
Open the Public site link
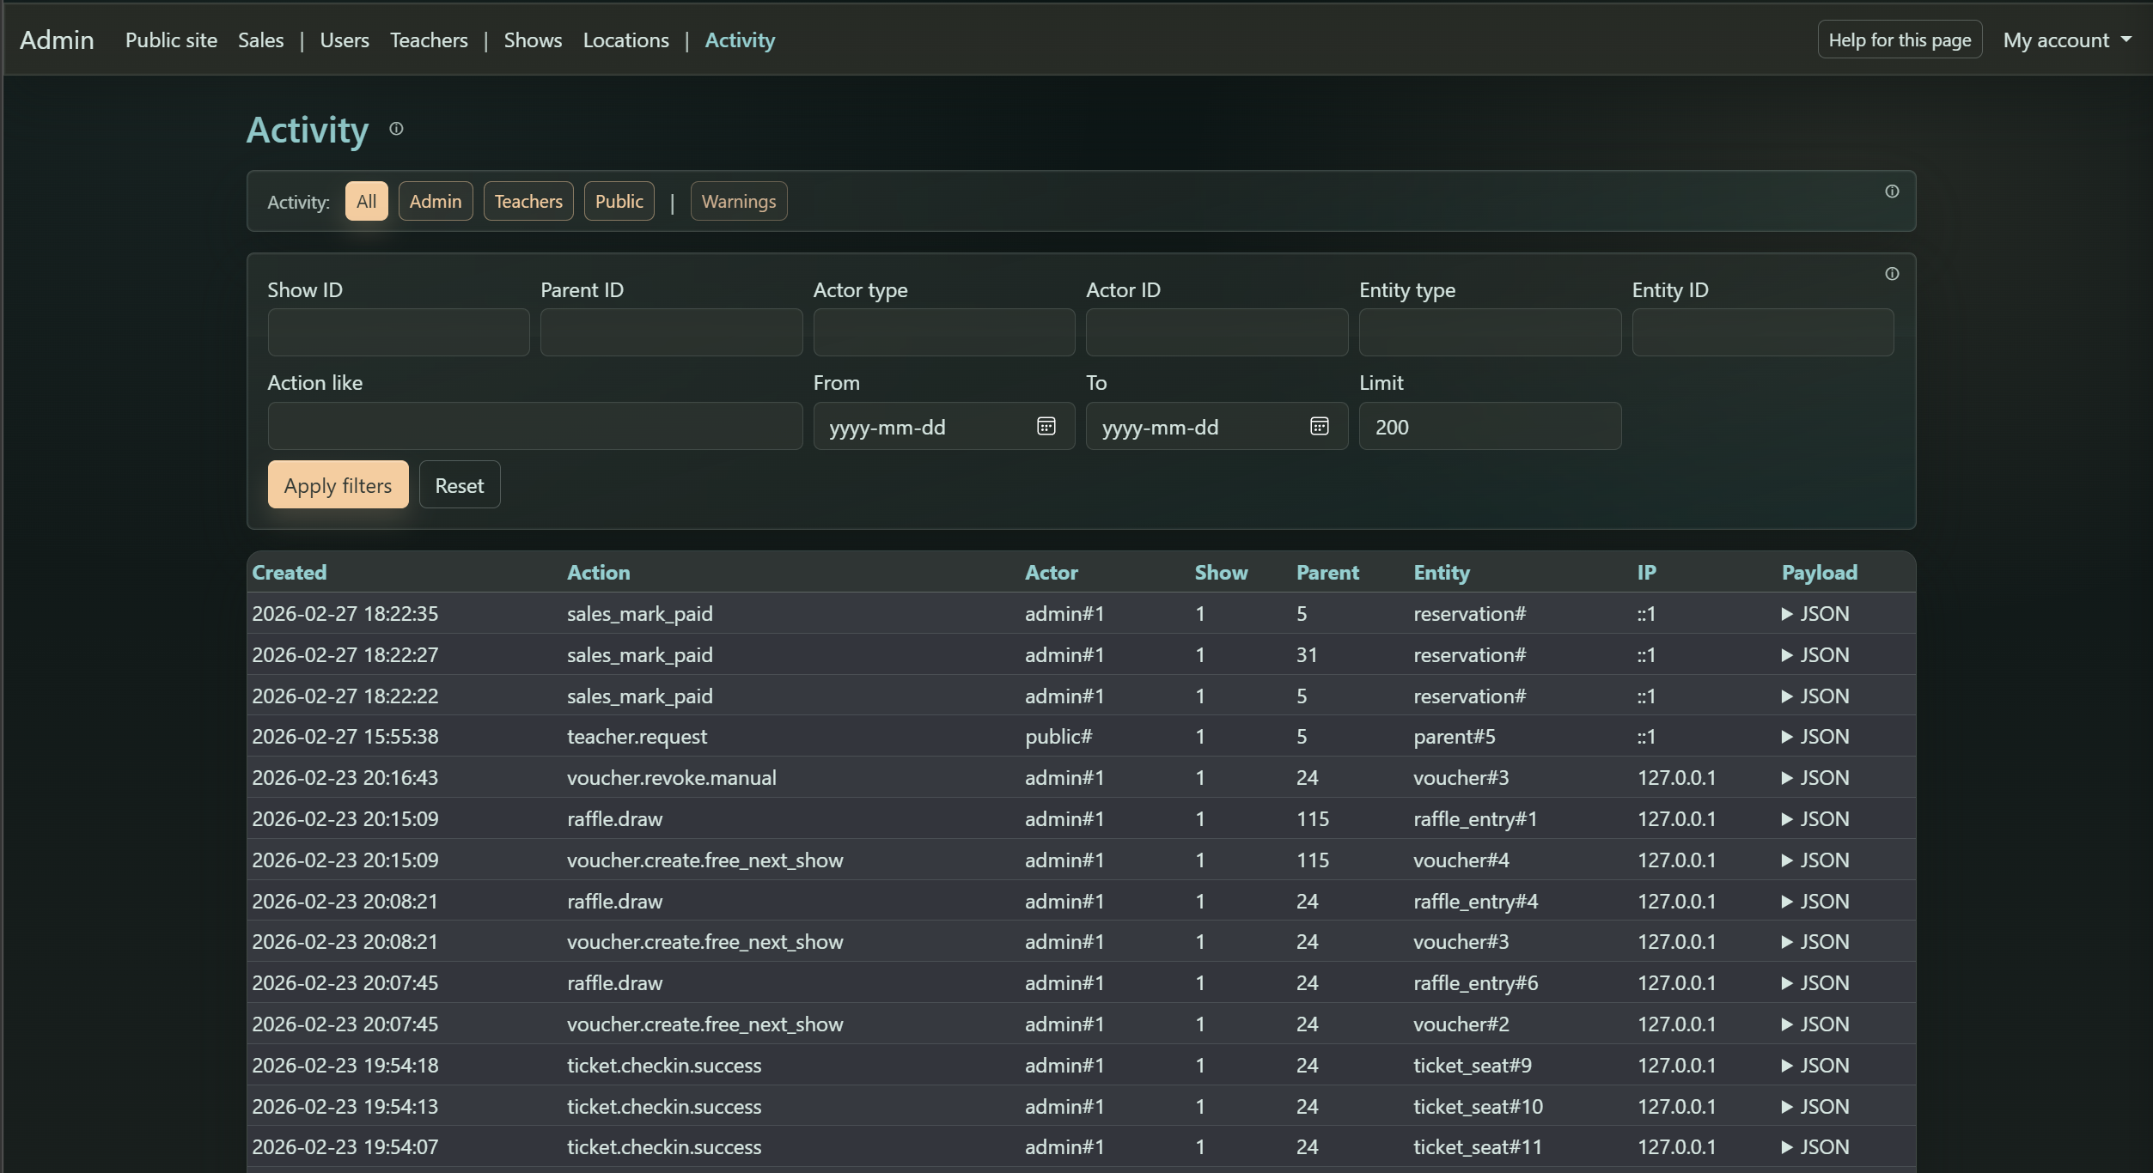pyautogui.click(x=170, y=40)
